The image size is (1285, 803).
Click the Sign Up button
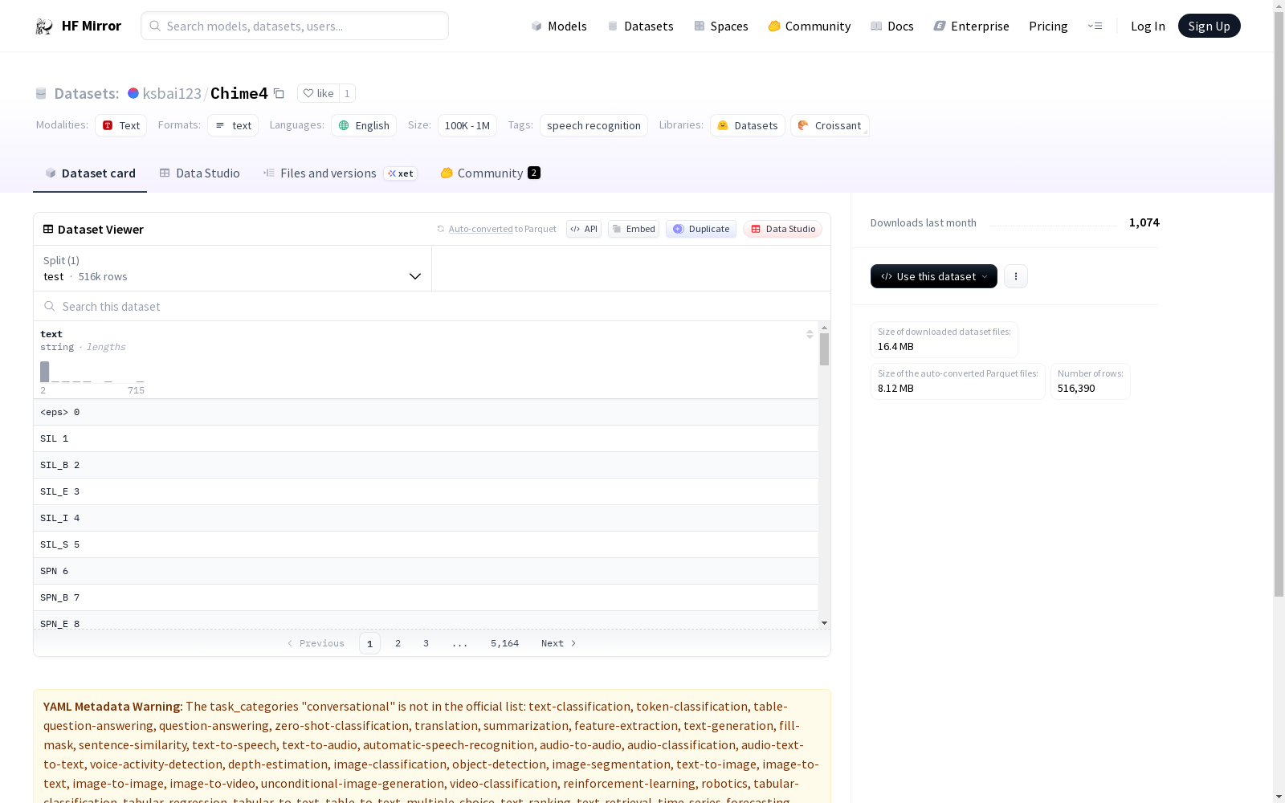tap(1210, 26)
